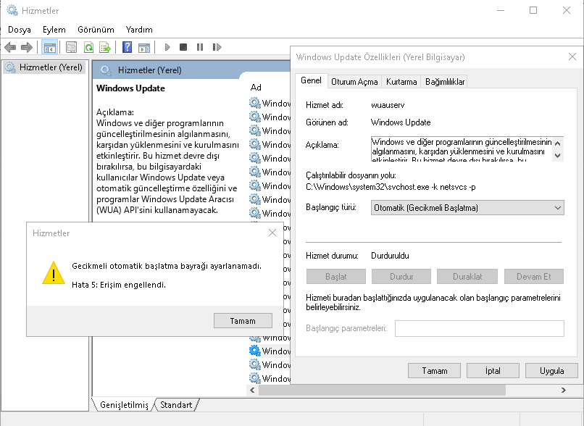Click the gear icon beside the Hizmetler (Yerel) header
The image size is (584, 426).
[x=106, y=70]
